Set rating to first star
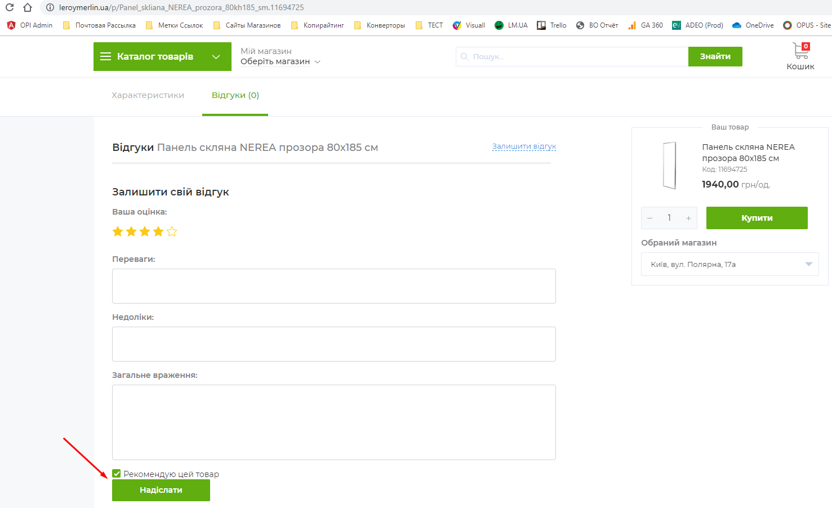The height and width of the screenshot is (508, 832). click(x=118, y=231)
